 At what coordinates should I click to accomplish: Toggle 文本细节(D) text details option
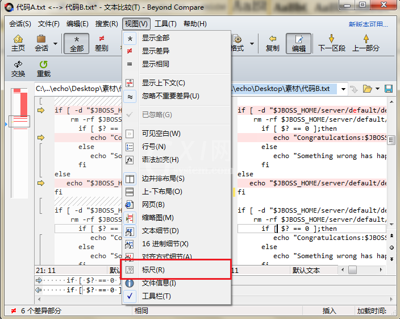pyautogui.click(x=177, y=231)
